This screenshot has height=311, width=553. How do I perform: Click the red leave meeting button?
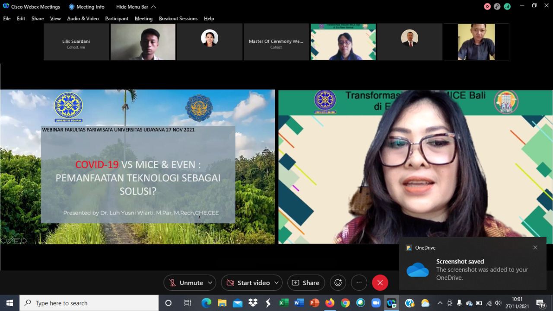click(x=380, y=282)
